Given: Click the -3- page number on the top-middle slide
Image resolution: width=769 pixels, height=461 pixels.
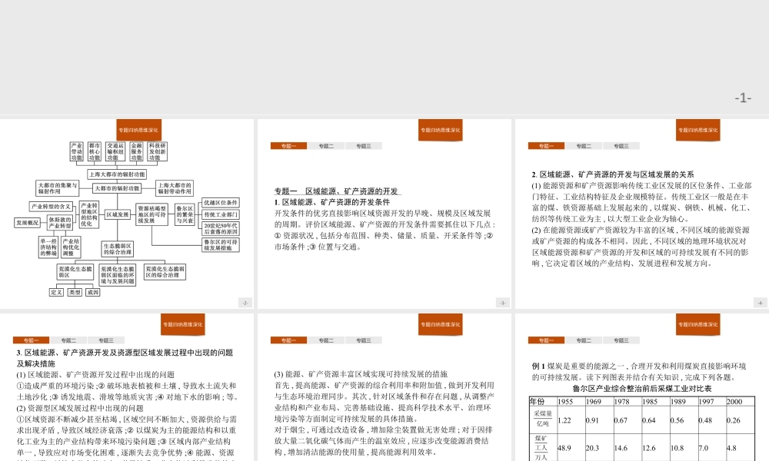Looking at the screenshot, I should click(501, 301).
